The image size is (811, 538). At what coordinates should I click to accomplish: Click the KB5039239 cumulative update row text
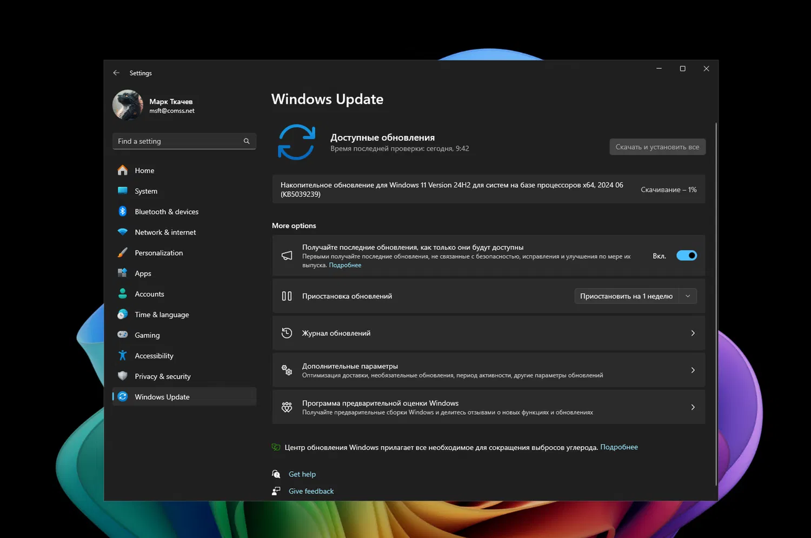coord(452,189)
